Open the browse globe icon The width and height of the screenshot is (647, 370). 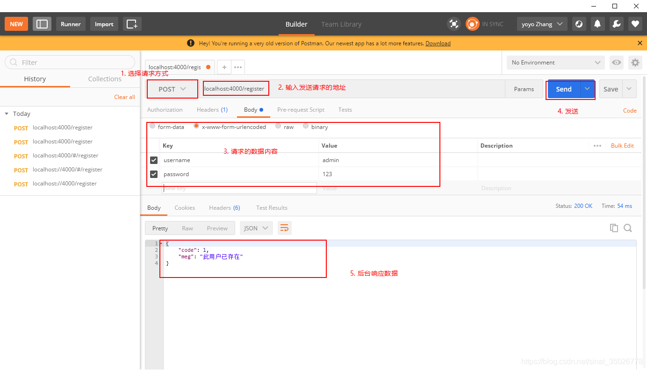point(579,24)
